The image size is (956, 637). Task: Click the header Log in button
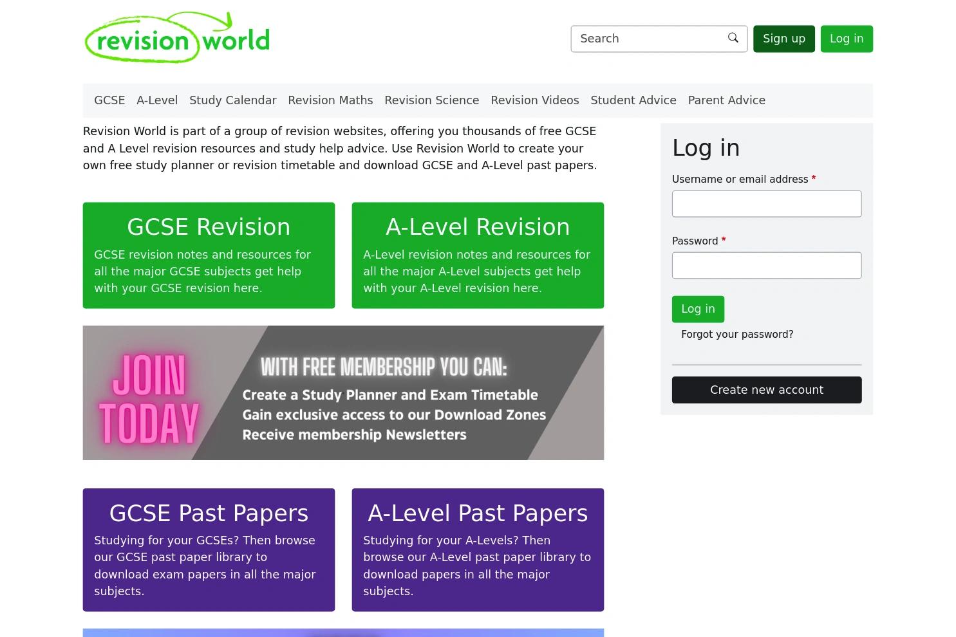point(847,39)
